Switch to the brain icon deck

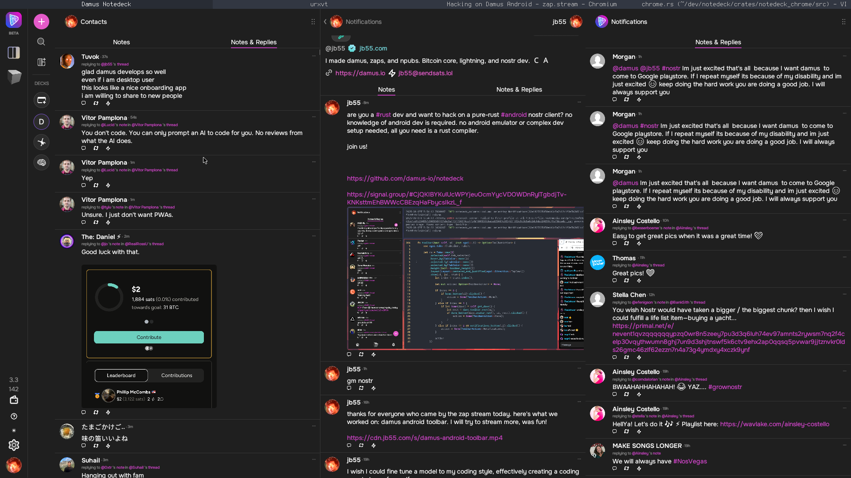(x=41, y=162)
